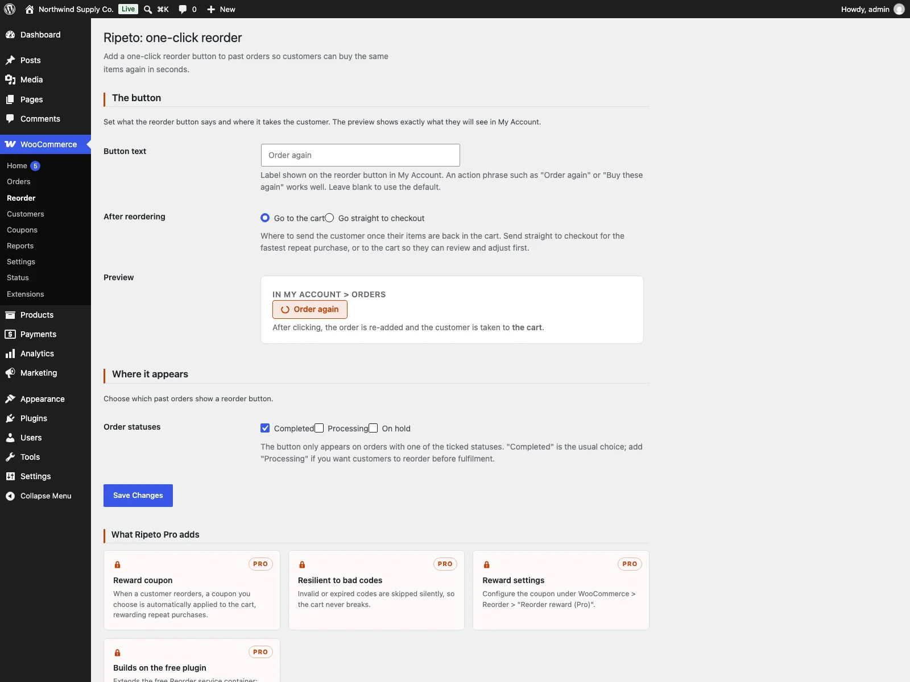Click the Live status badge

click(129, 9)
